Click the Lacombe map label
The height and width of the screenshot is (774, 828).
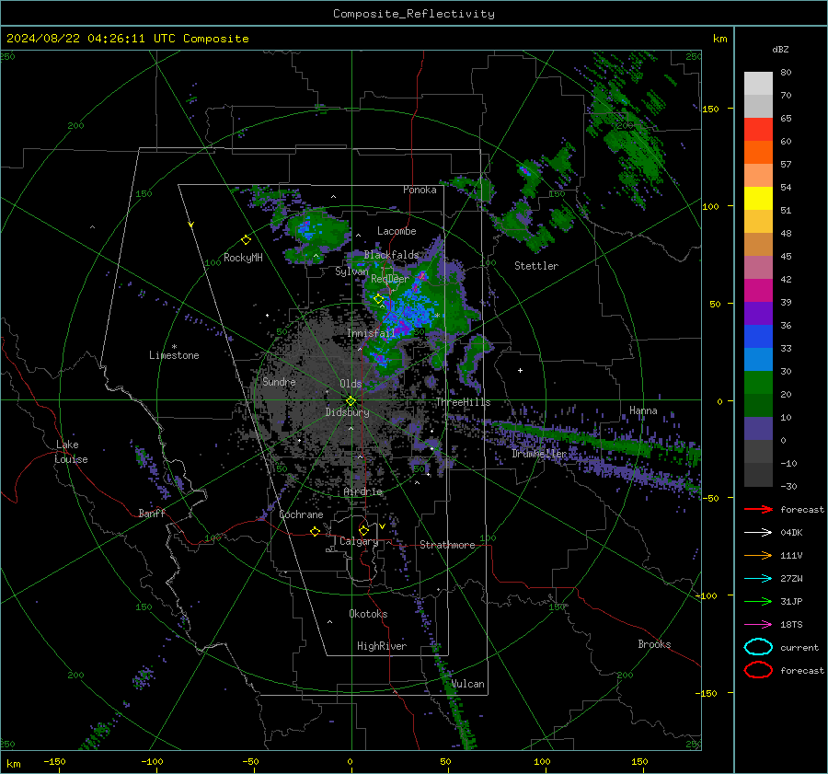(397, 231)
